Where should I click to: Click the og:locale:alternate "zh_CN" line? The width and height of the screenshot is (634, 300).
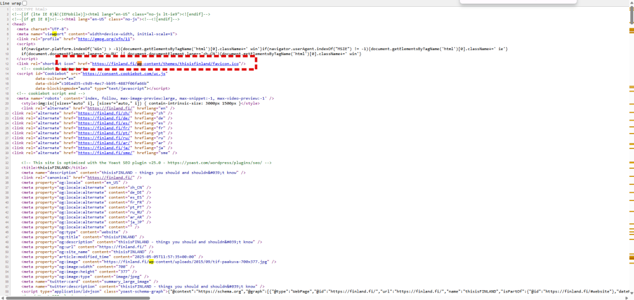click(x=87, y=187)
